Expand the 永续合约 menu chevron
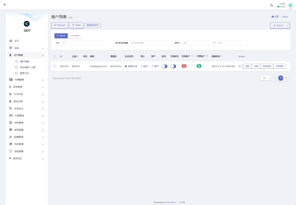Image resolution: width=296 pixels, height=205 pixels. coord(43,109)
